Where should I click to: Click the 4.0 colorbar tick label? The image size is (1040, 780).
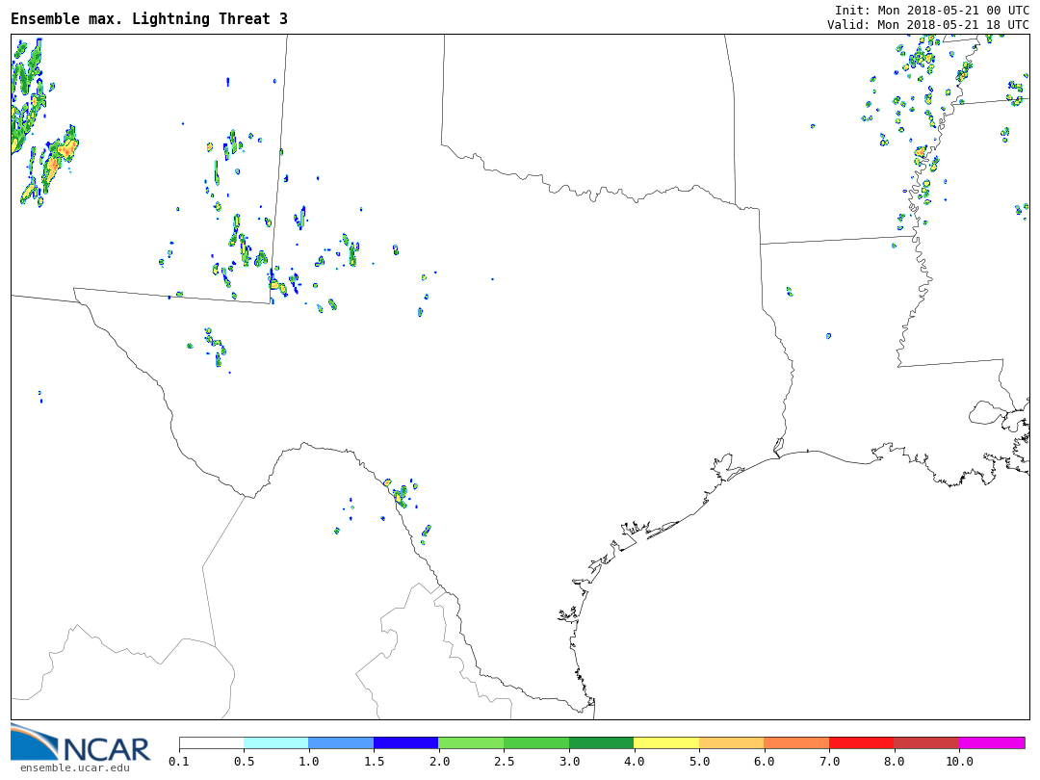coord(634,762)
